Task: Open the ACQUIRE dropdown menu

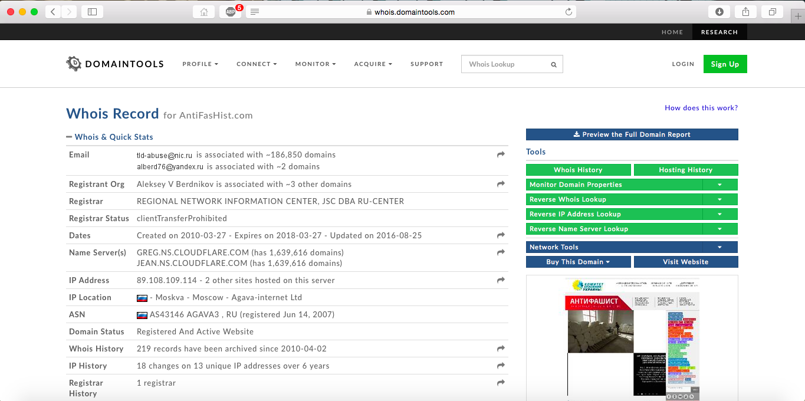Action: coord(373,64)
